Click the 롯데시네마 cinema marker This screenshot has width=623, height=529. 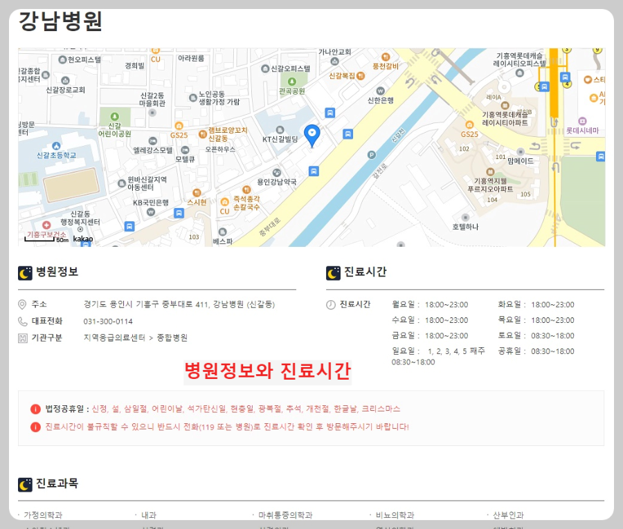(x=581, y=120)
